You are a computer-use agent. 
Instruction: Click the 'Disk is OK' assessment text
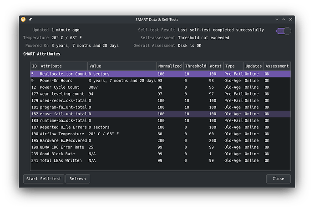pyautogui.click(x=190, y=46)
